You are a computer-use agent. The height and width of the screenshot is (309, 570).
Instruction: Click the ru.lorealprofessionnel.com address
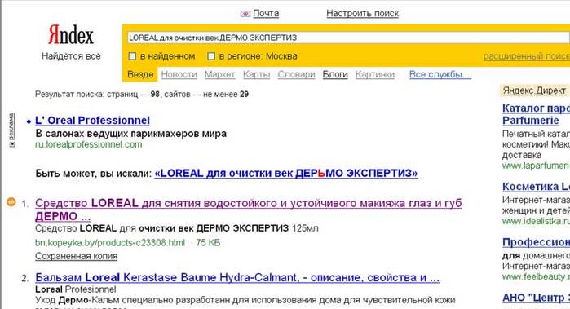(x=88, y=144)
